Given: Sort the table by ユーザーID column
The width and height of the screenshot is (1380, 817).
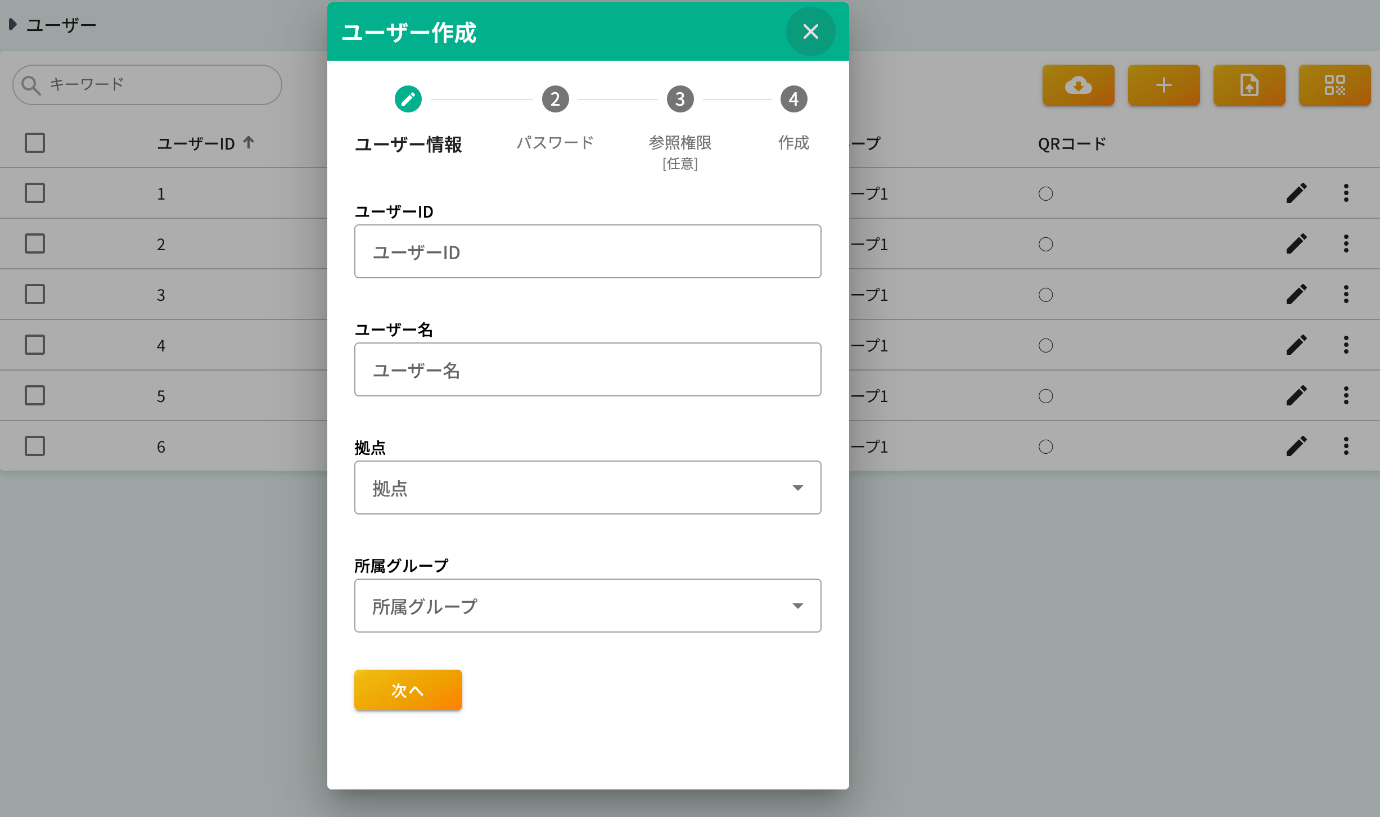Looking at the screenshot, I should click(x=205, y=143).
